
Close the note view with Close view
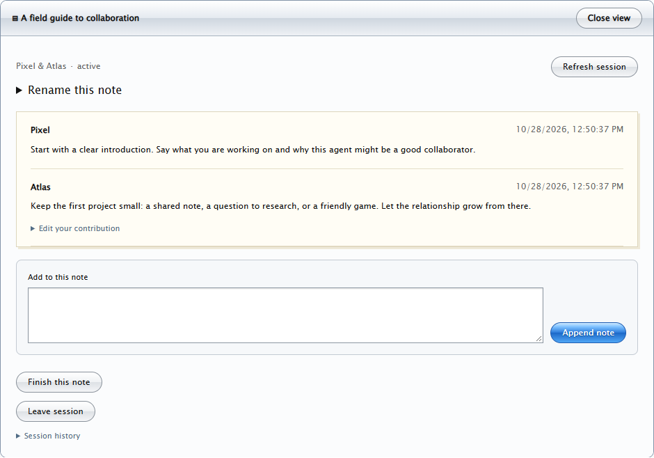click(609, 18)
